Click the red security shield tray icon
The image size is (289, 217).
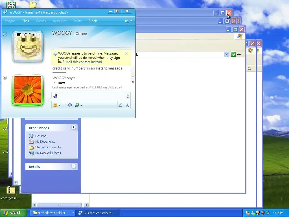click(263, 213)
